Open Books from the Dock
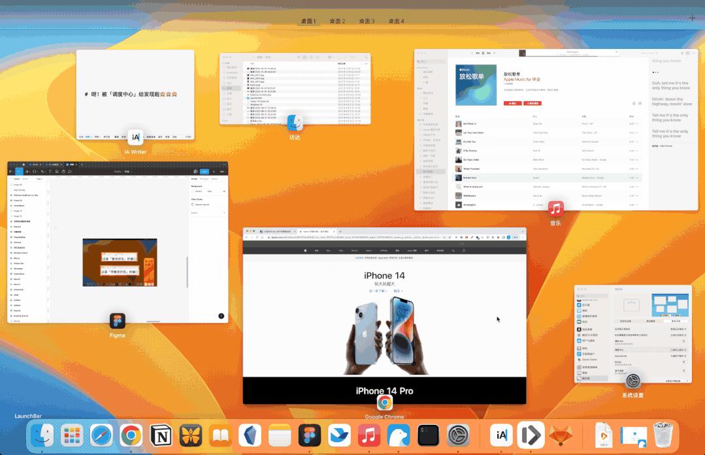 (x=220, y=435)
